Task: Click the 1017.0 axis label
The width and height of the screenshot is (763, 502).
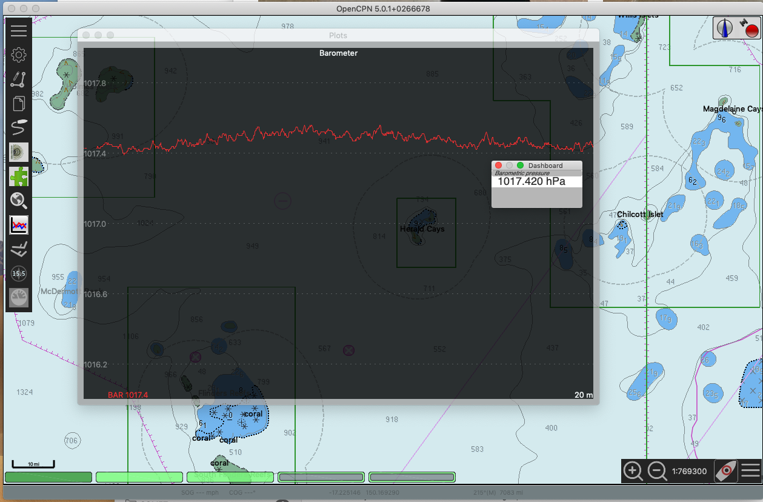Action: coord(95,224)
